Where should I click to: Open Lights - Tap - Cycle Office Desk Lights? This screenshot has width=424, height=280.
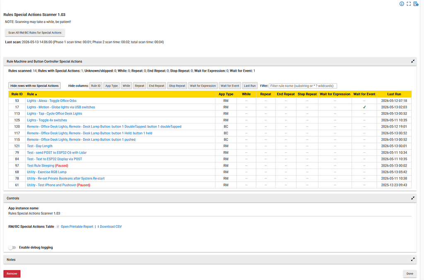tap(54, 113)
